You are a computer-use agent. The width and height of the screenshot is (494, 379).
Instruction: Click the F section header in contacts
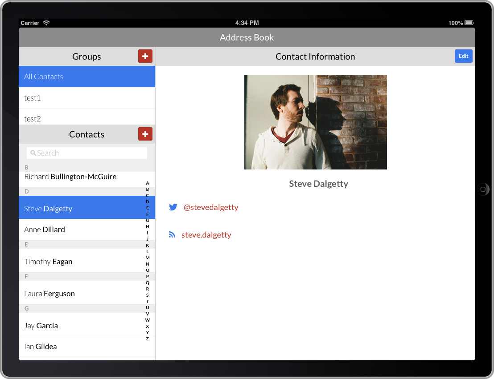87,277
